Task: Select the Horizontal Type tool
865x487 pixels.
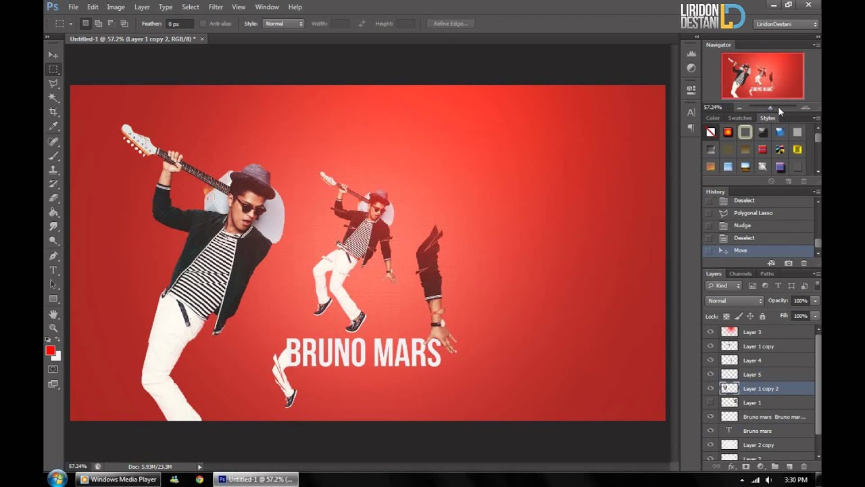Action: coord(53,271)
